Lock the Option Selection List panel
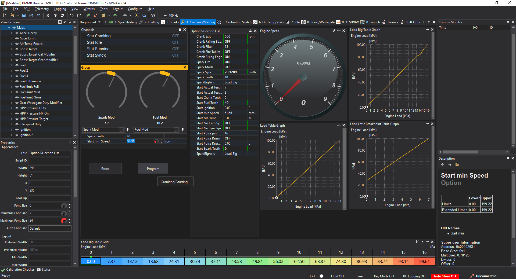The height and width of the screenshot is (279, 516). point(250,31)
